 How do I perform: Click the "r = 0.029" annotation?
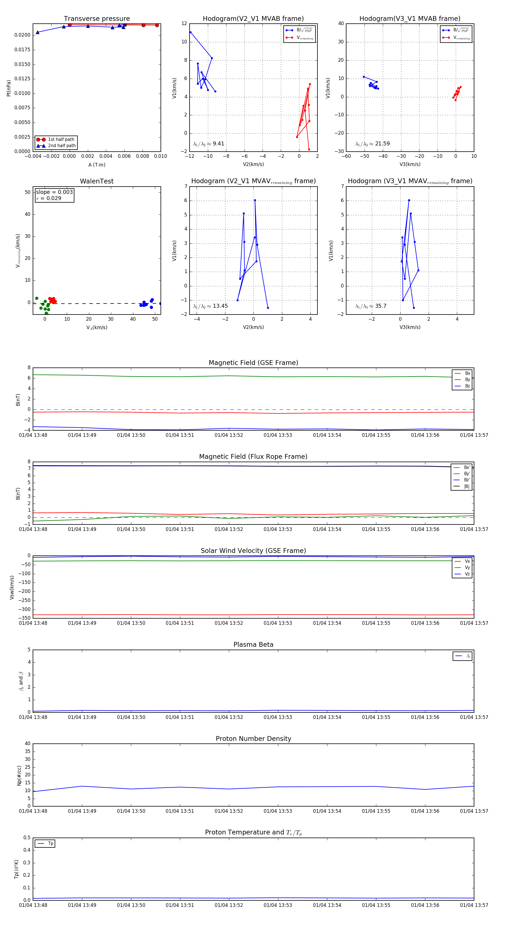pyautogui.click(x=49, y=198)
